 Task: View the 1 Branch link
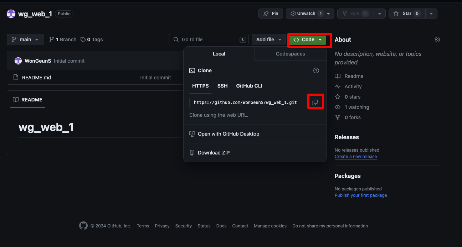pyautogui.click(x=63, y=40)
